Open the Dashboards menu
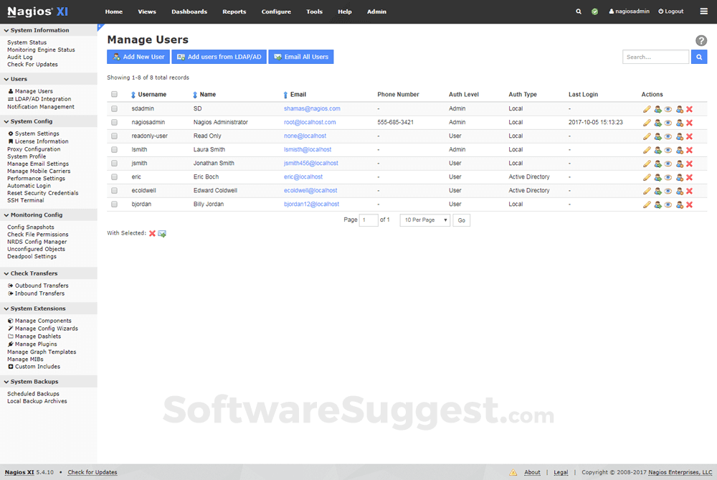717x480 pixels. (x=189, y=11)
